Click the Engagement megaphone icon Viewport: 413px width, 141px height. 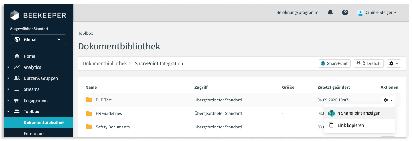click(17, 100)
